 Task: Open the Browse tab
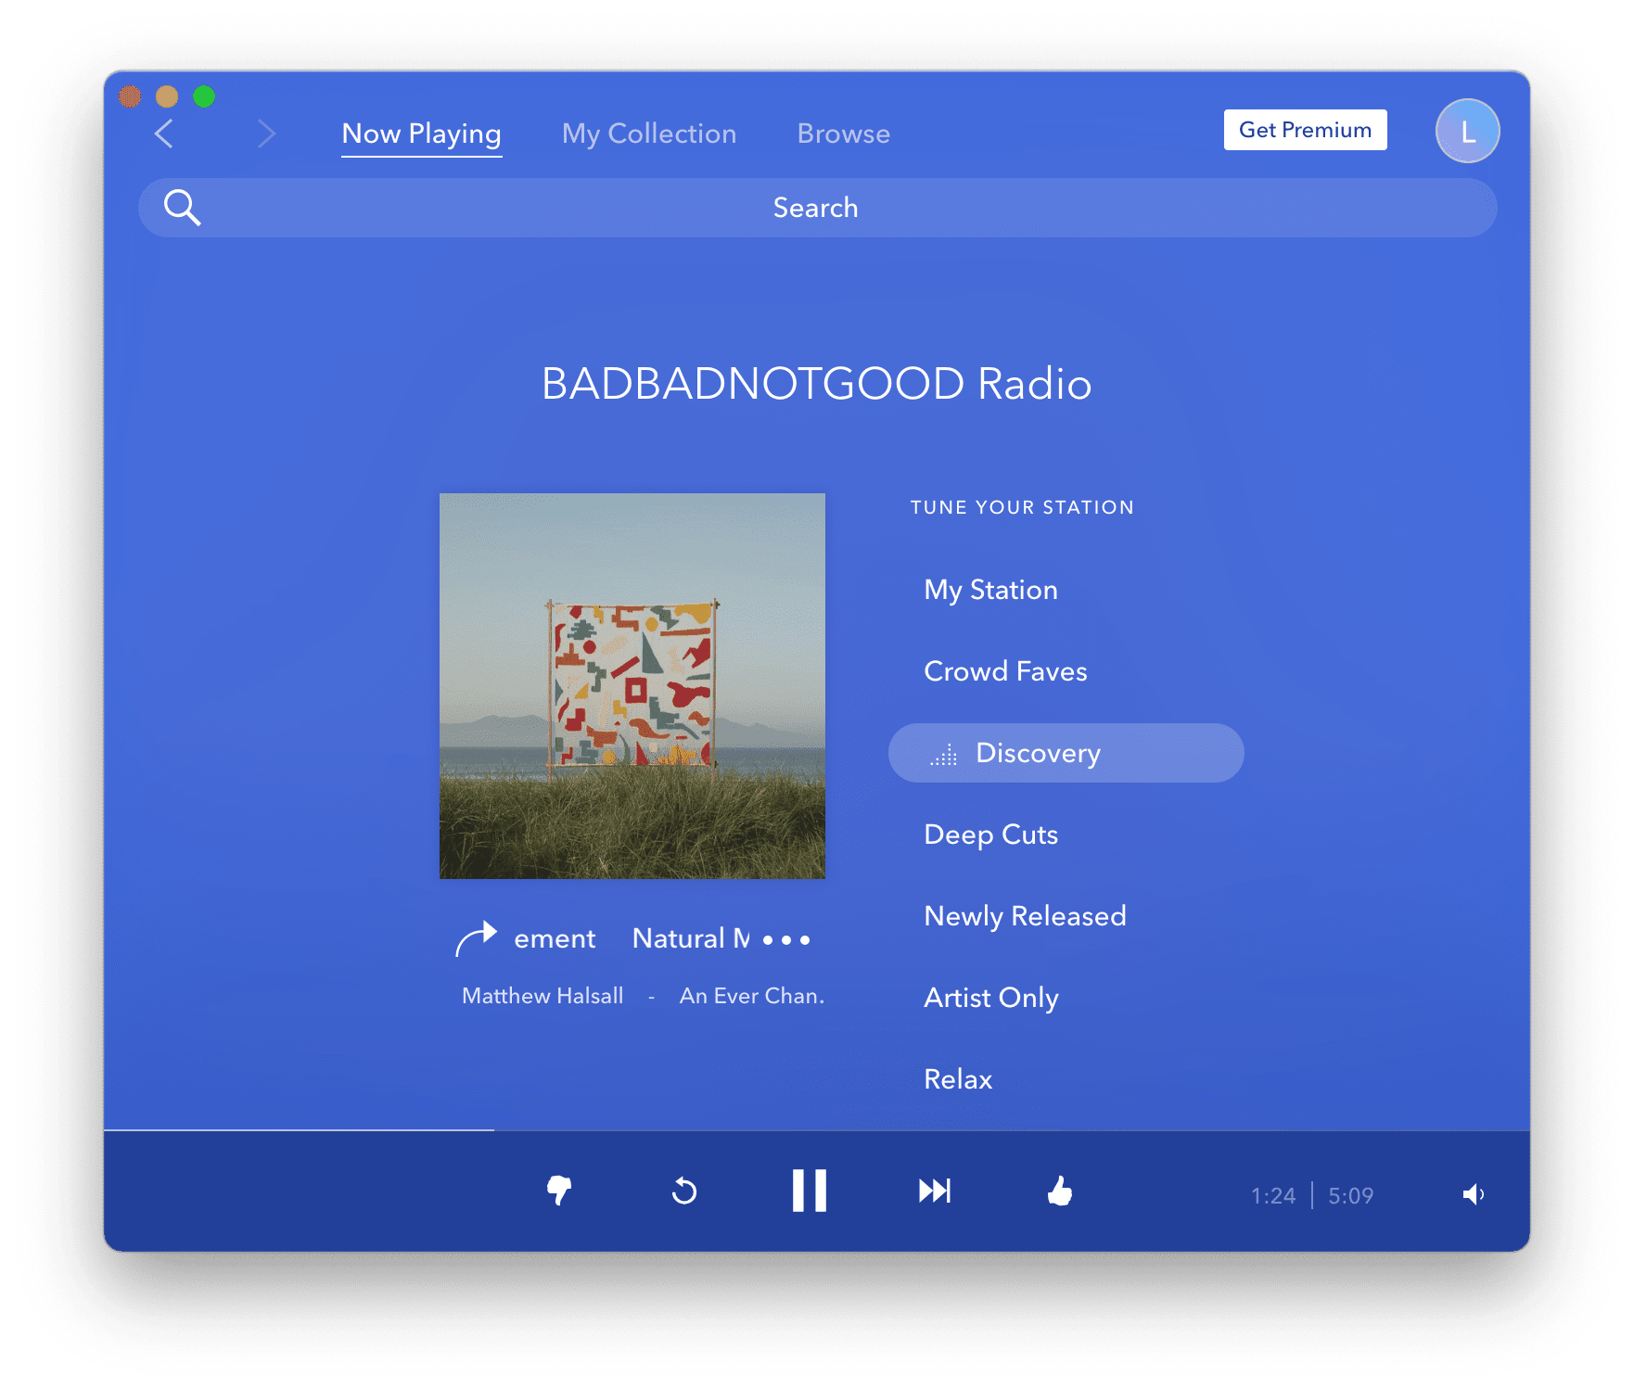click(844, 134)
